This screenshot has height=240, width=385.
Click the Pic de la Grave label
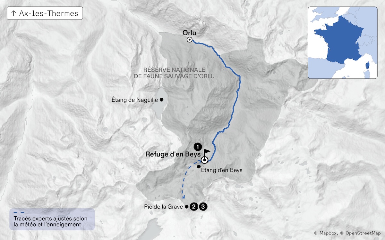[163, 207]
